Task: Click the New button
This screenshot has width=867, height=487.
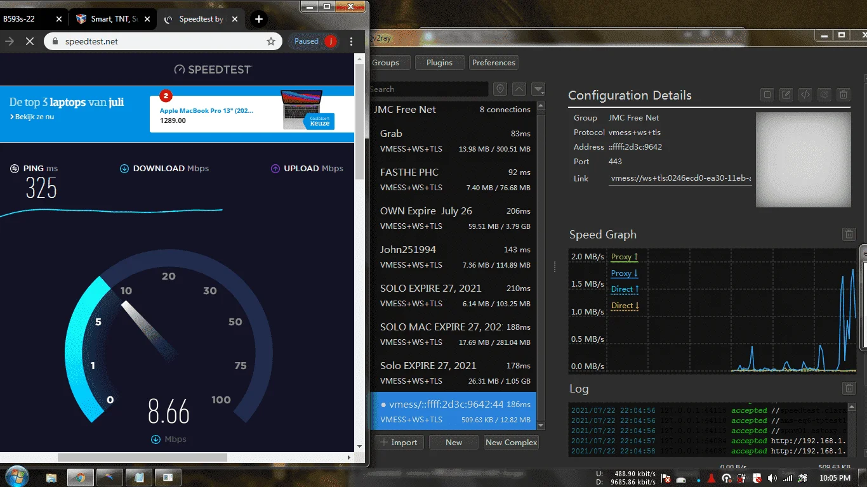Action: tap(454, 443)
